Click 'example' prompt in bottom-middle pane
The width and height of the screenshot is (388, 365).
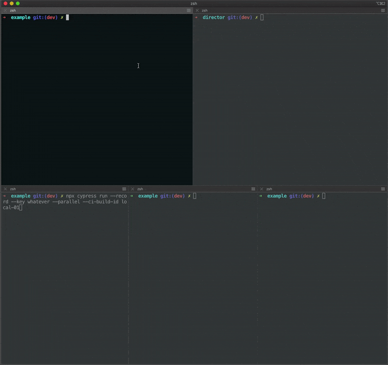[148, 196]
